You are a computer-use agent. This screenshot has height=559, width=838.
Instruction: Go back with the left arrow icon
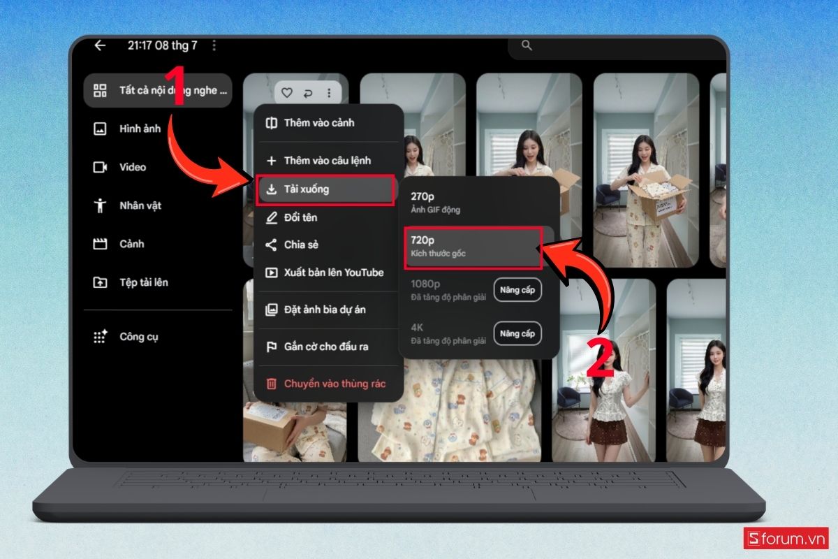coord(100,45)
